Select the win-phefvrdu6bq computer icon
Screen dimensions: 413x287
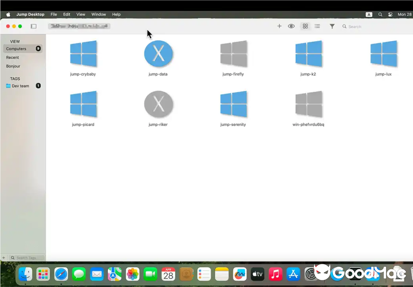tap(309, 104)
